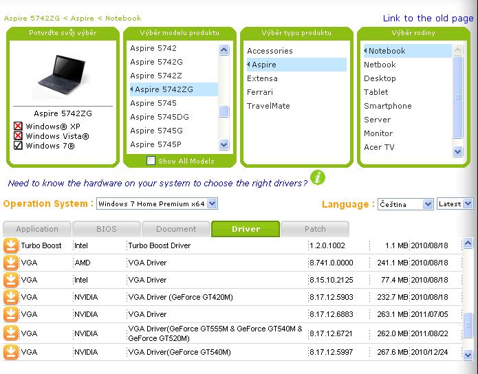
Task: Open the Patch tab
Action: tap(315, 229)
